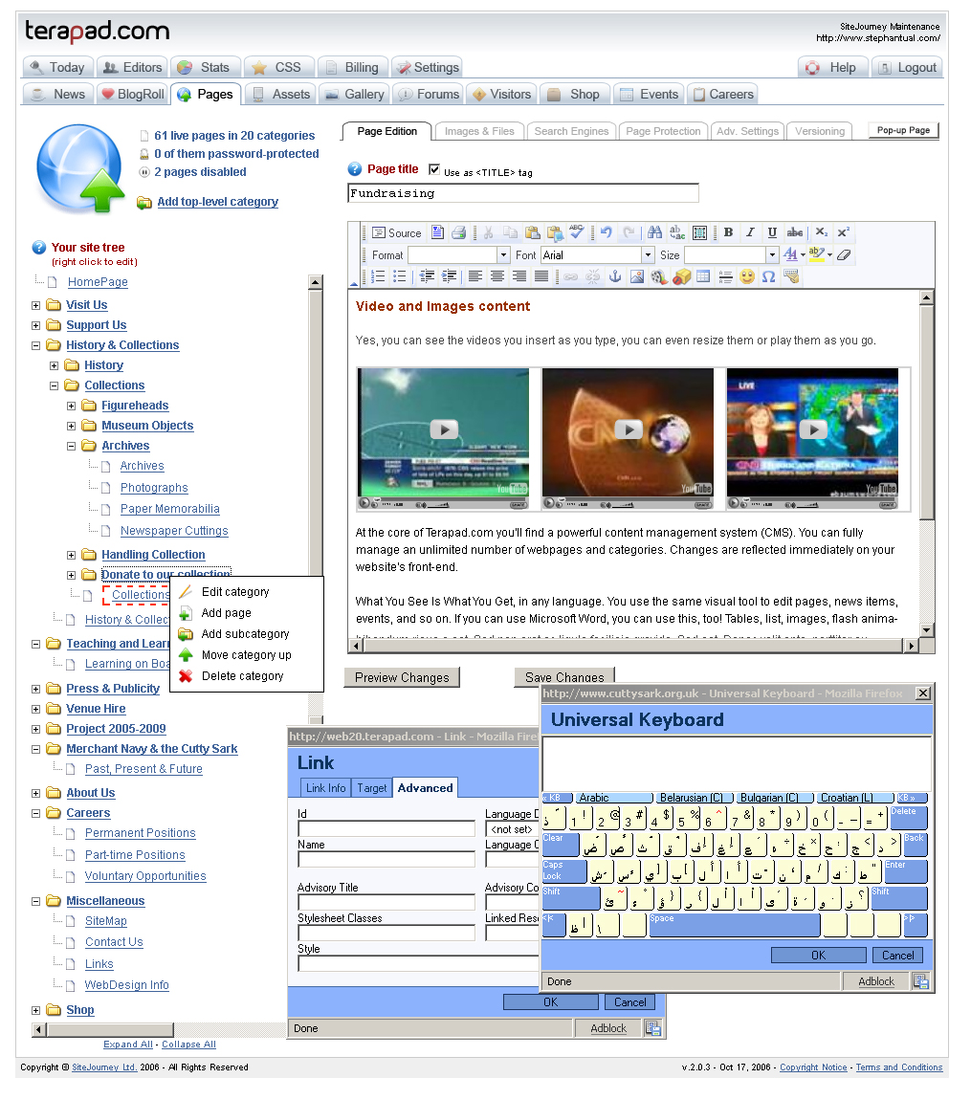The image size is (971, 1100).
Task: Click the Select All icon
Action: tap(699, 232)
